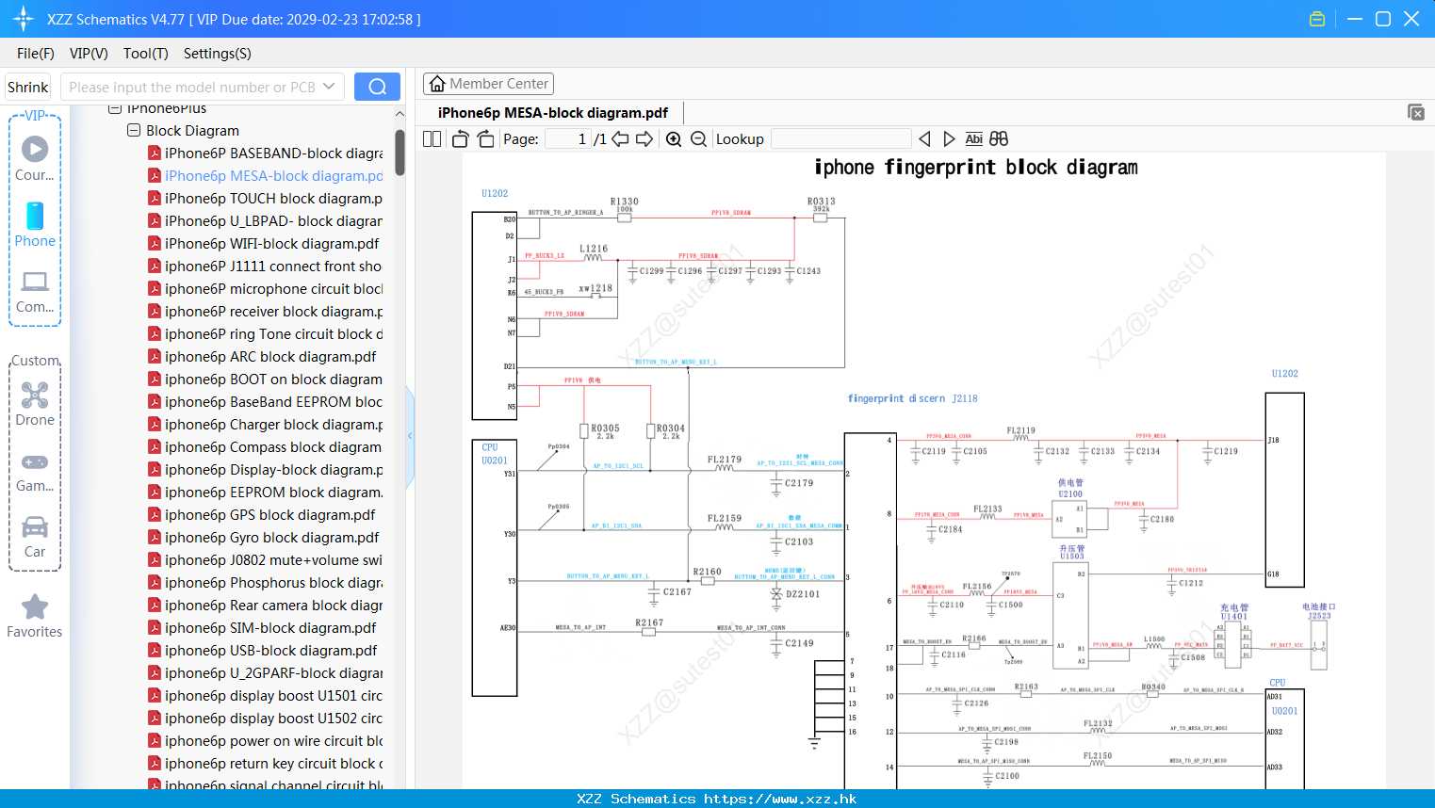This screenshot has height=808, width=1435.
Task: Find previous lookup result
Action: (924, 139)
